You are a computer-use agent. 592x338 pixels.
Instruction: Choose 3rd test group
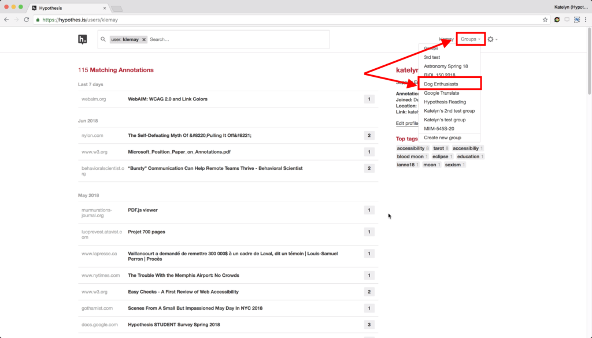tap(431, 57)
